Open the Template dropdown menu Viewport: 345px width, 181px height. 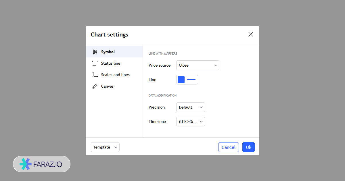click(x=105, y=147)
